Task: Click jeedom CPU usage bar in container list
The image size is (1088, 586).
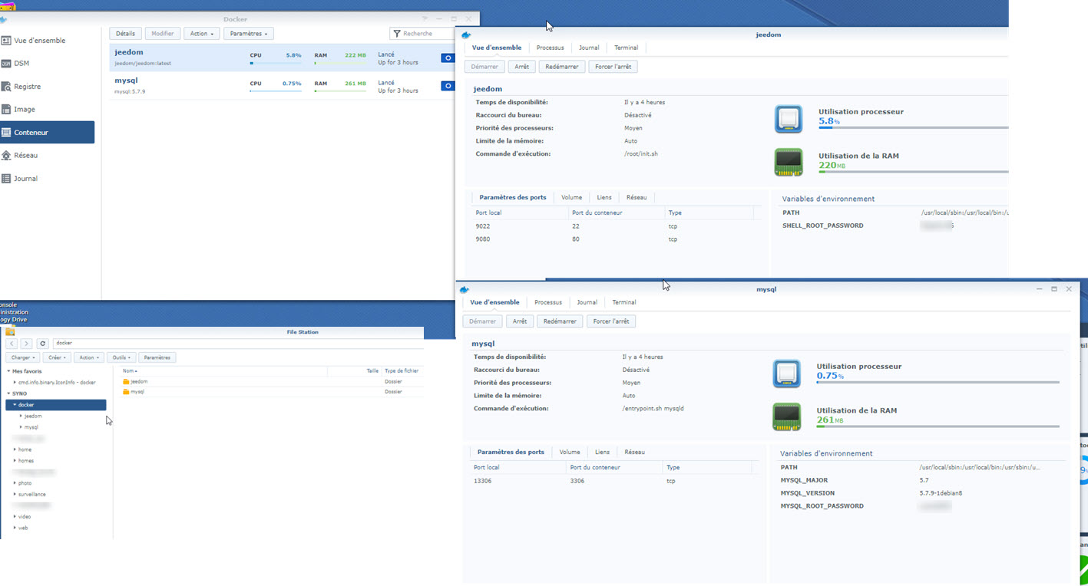Action: click(276, 63)
